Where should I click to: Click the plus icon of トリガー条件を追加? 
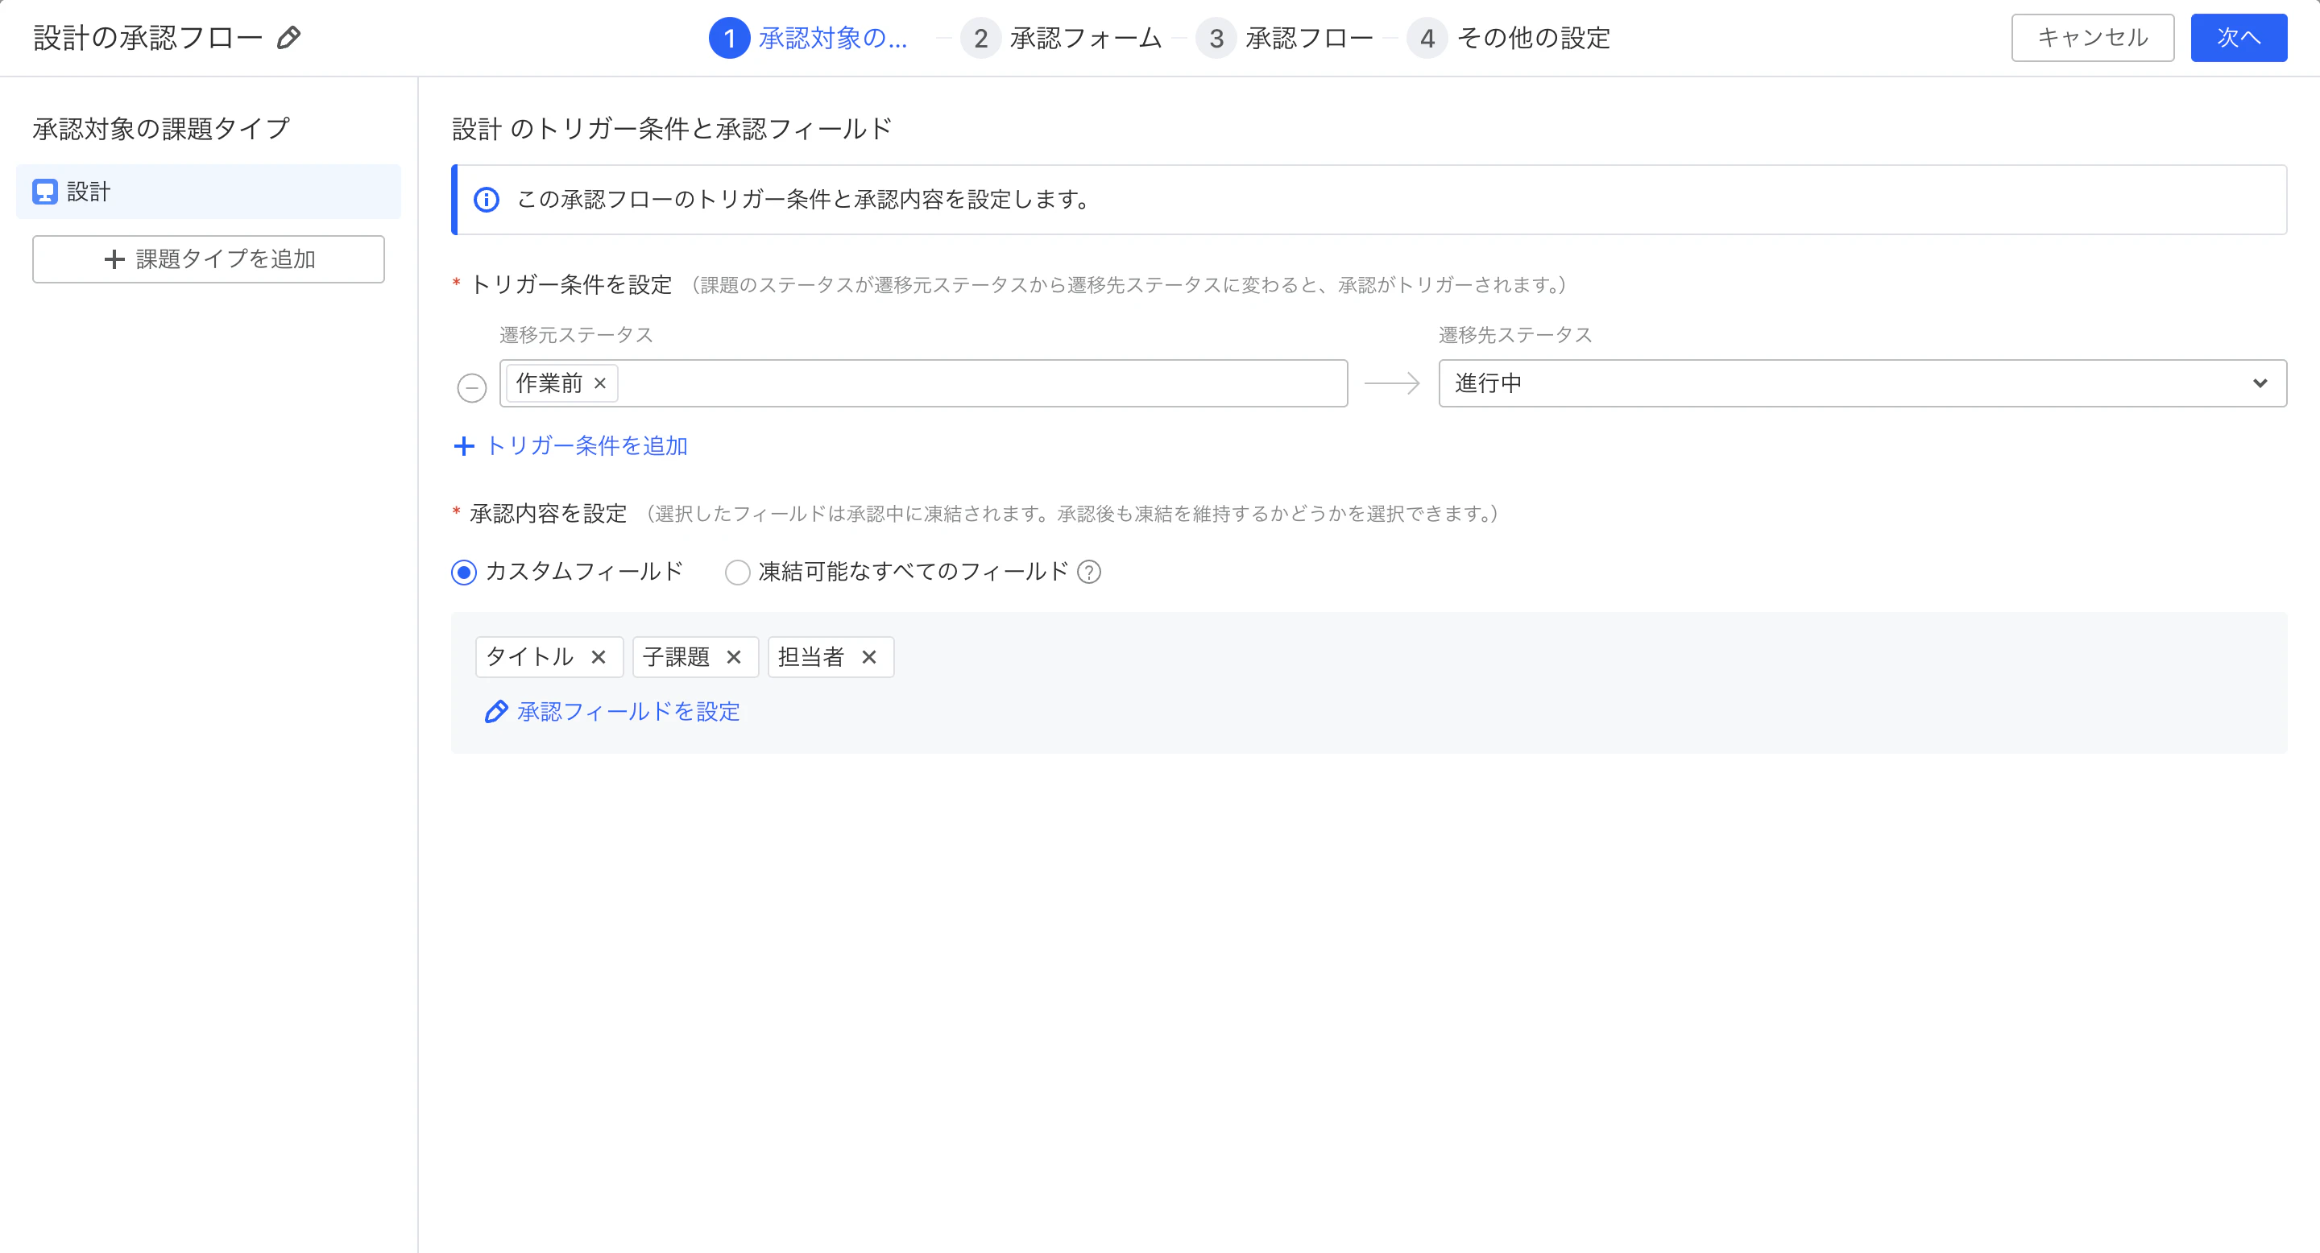464,446
